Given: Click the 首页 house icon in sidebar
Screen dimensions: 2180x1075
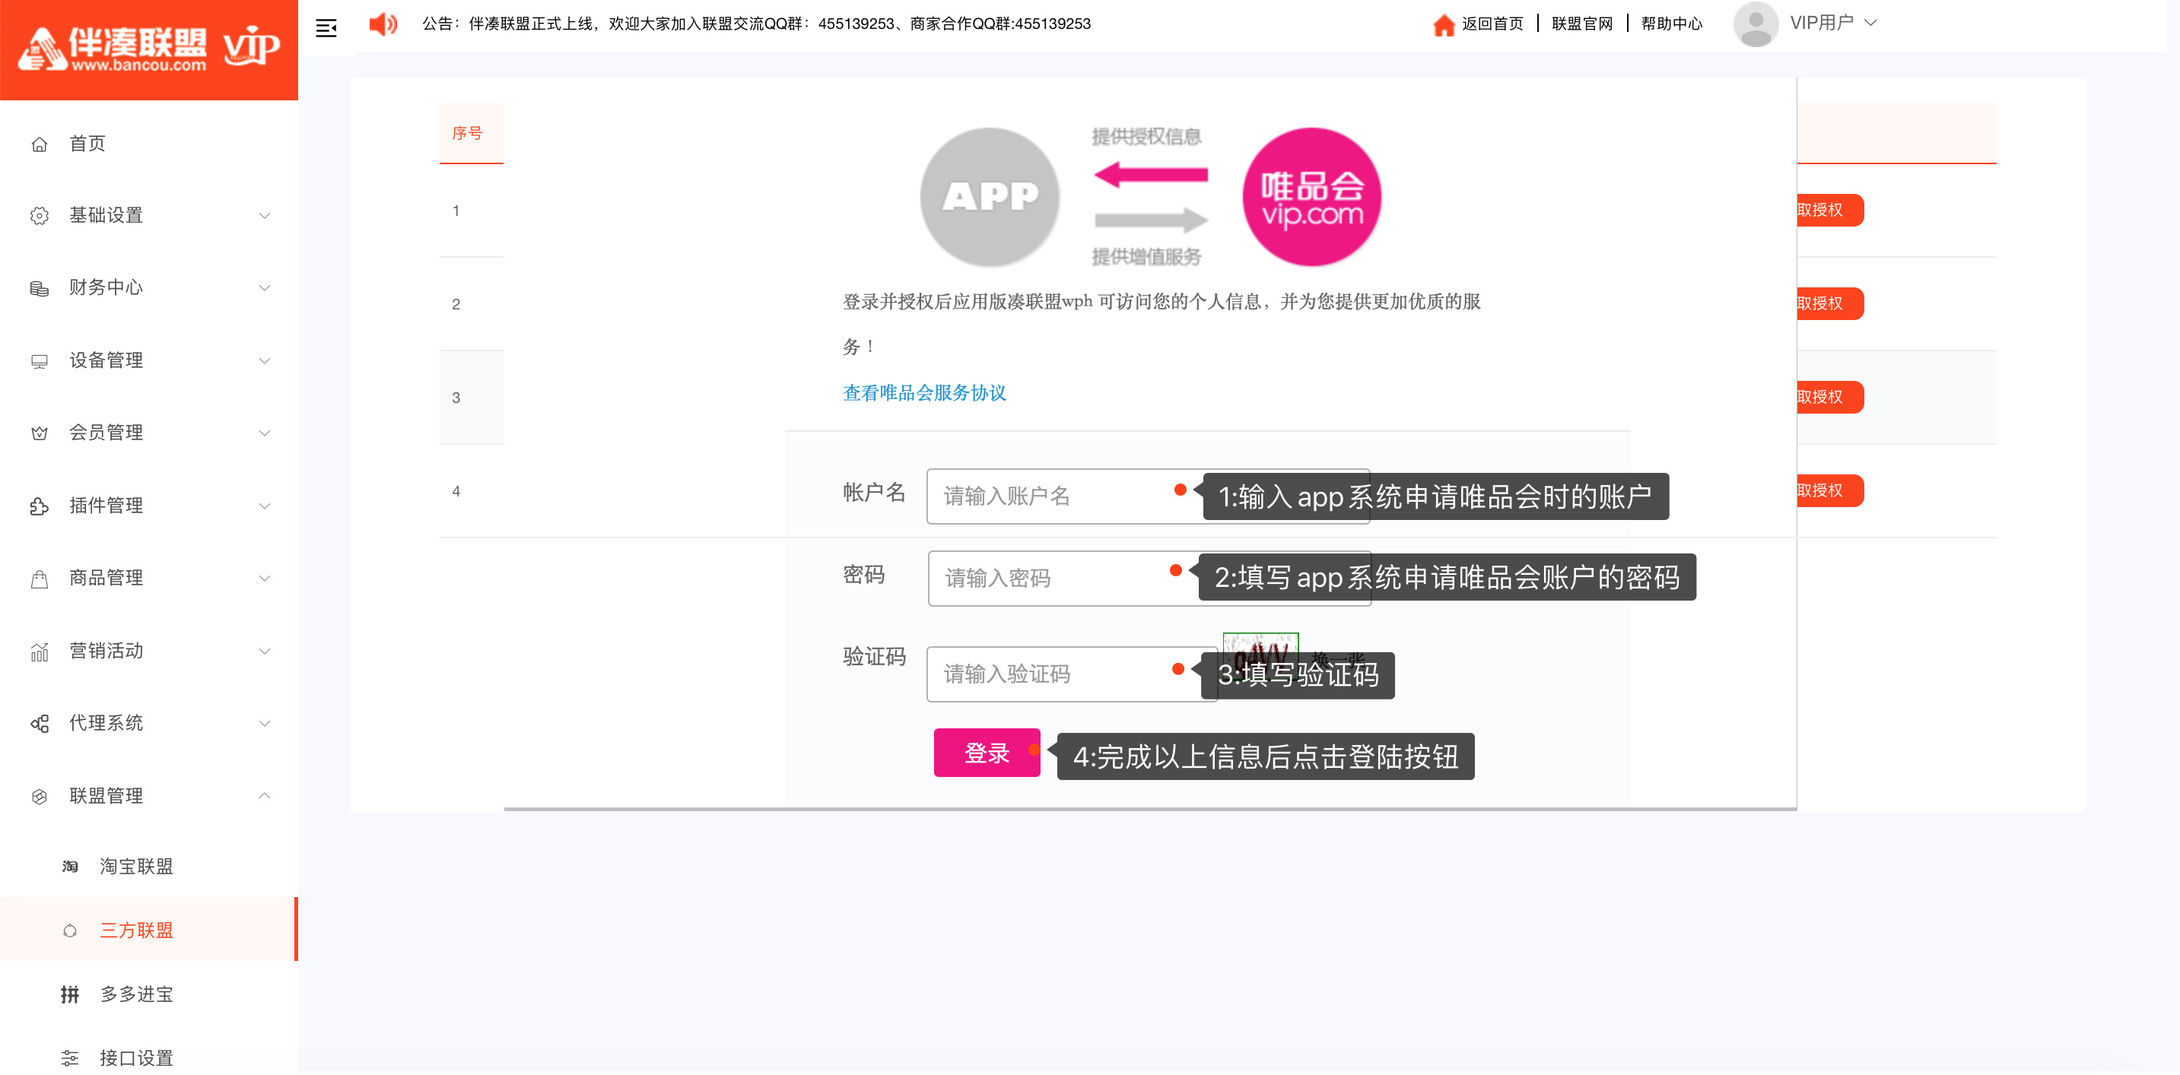Looking at the screenshot, I should pos(39,144).
